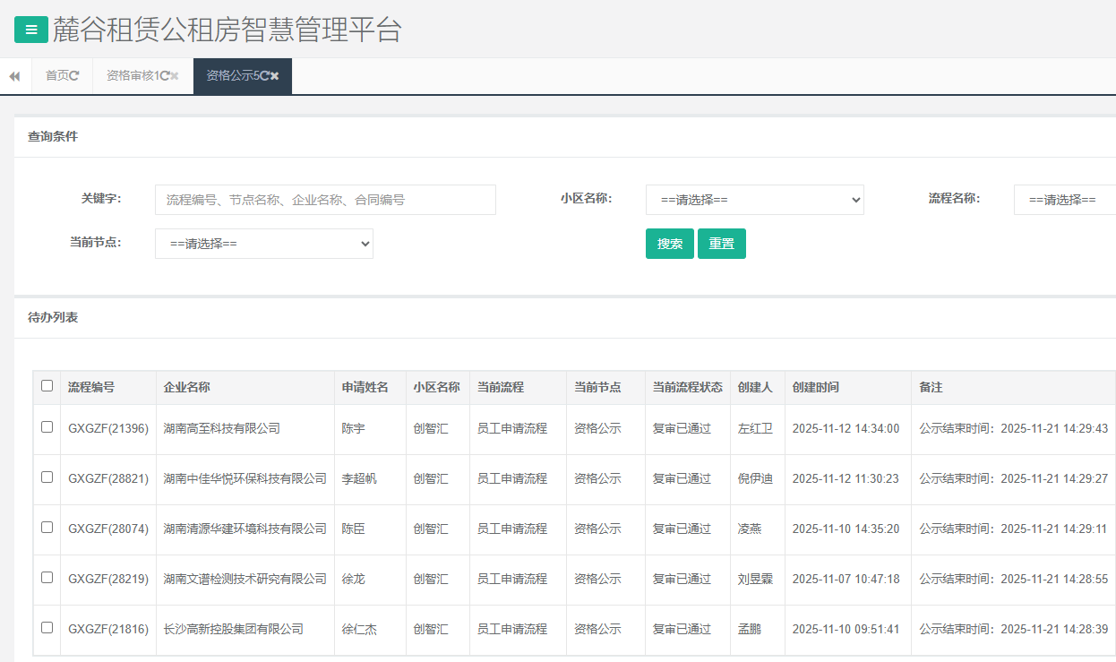Click the double-left arrow tab scroll icon
Image resolution: width=1116 pixels, height=662 pixels.
(x=14, y=76)
